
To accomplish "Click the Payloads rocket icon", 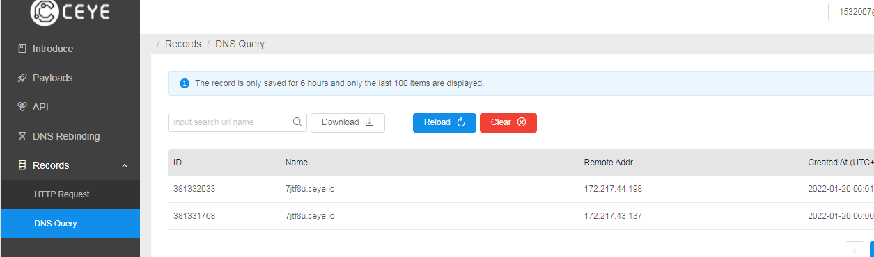I will 22,78.
